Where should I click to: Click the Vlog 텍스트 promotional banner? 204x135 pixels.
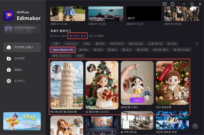(22, 121)
